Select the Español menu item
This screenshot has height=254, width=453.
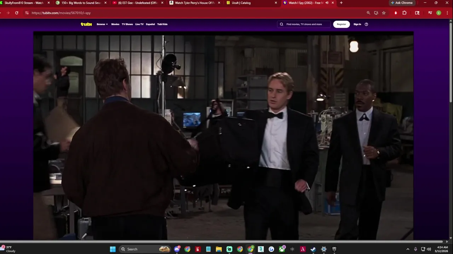click(150, 24)
